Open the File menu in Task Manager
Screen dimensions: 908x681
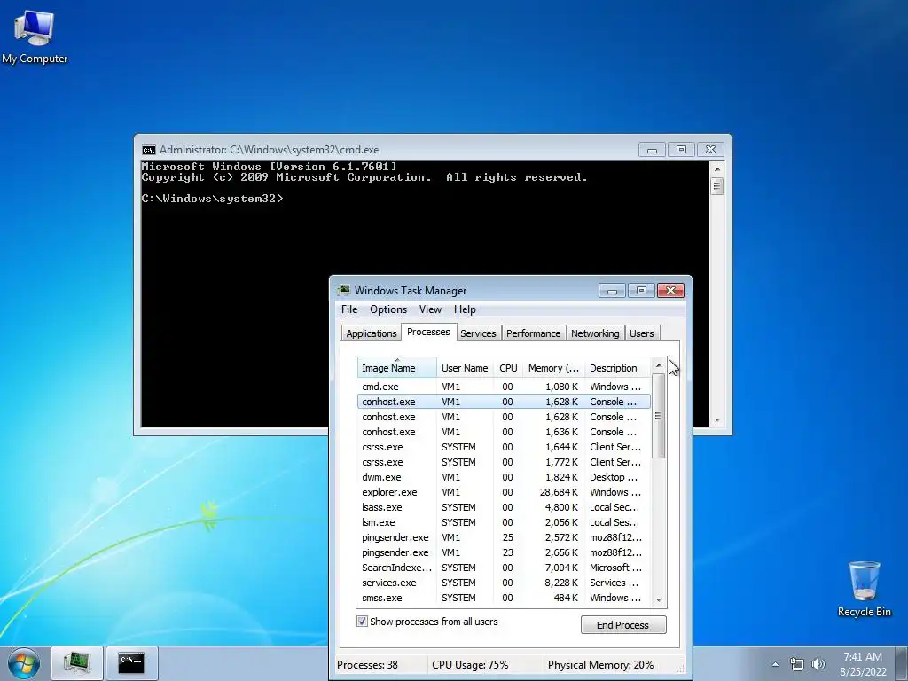349,309
